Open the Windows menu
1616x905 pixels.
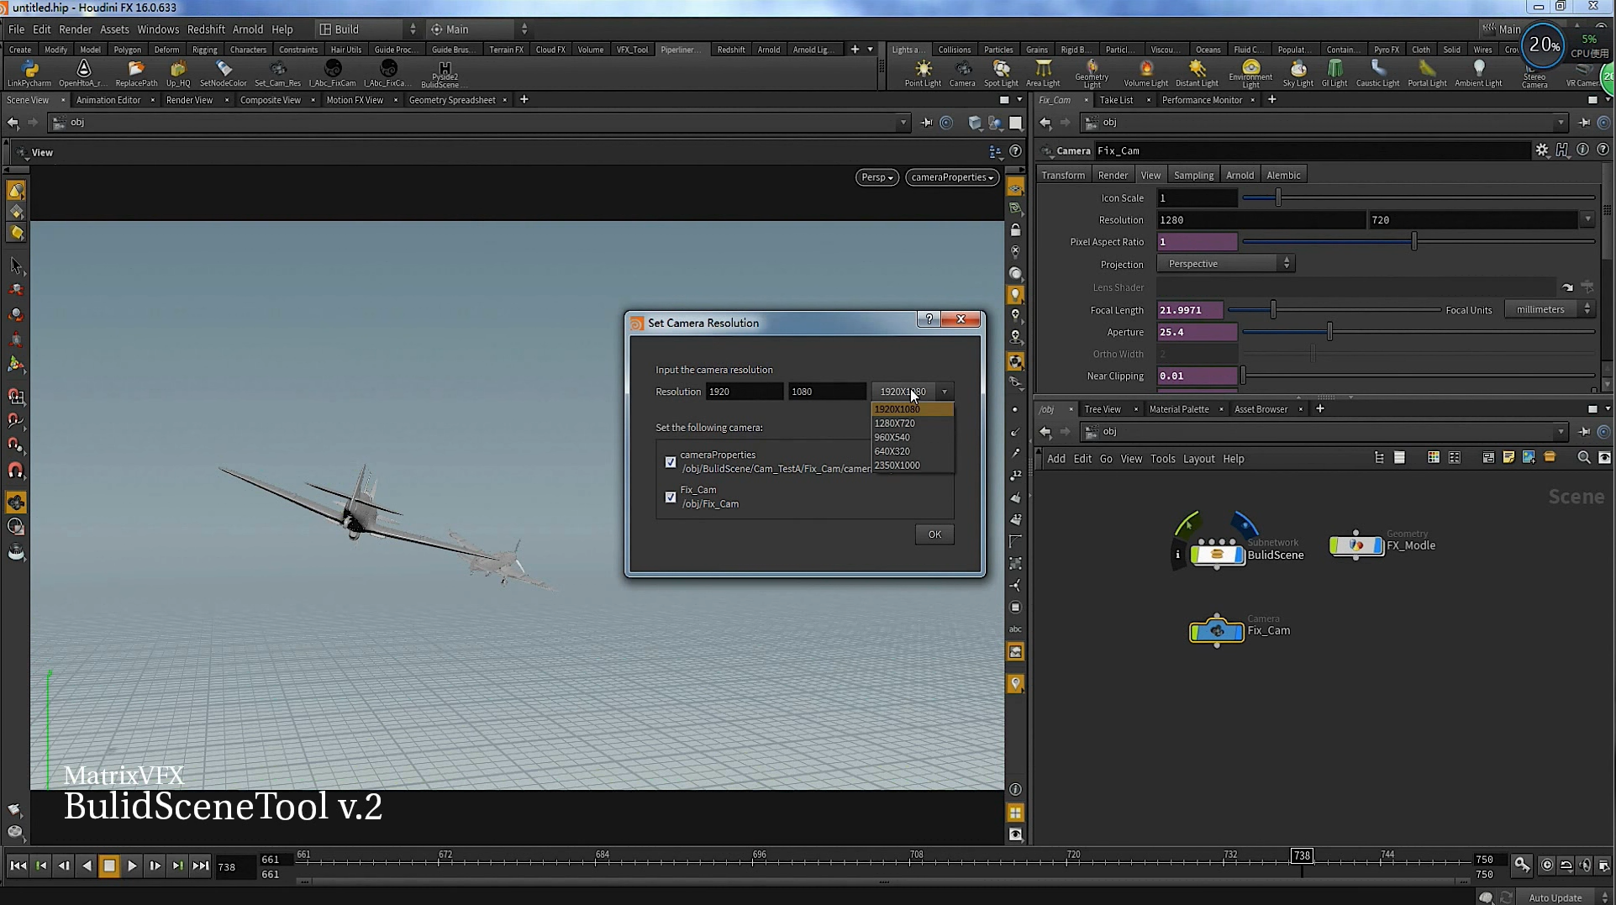157,29
